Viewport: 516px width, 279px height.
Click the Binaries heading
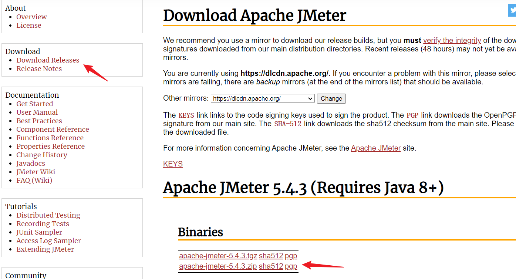coord(200,232)
